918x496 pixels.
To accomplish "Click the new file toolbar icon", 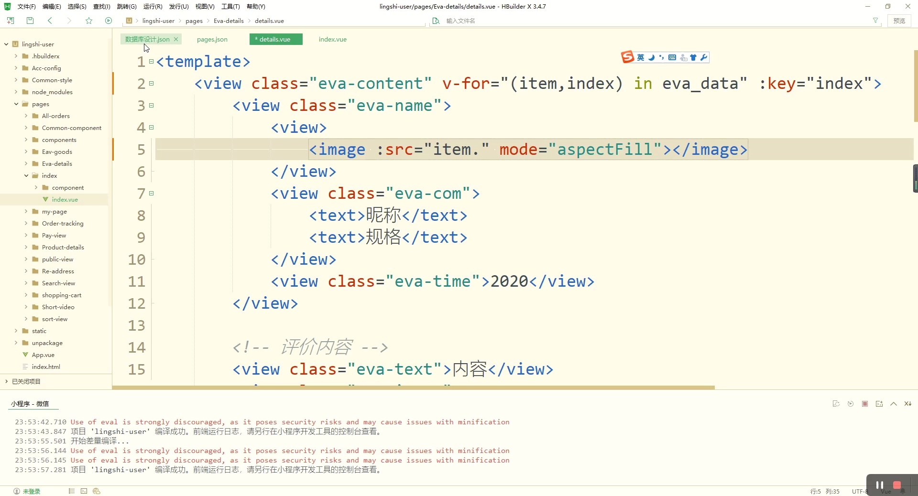I will [x=11, y=21].
